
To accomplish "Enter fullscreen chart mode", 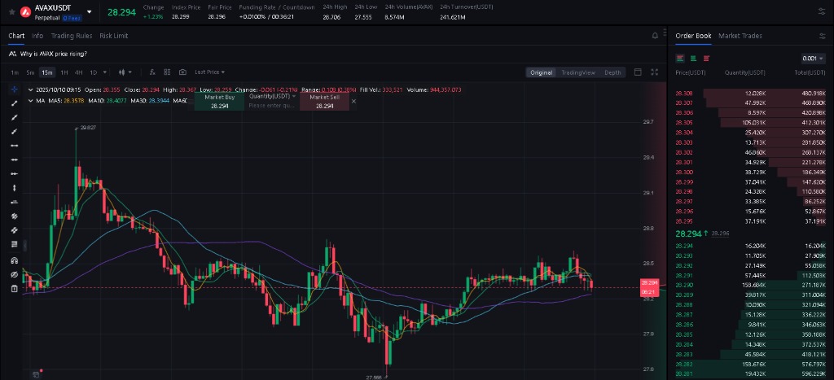I will [x=654, y=72].
